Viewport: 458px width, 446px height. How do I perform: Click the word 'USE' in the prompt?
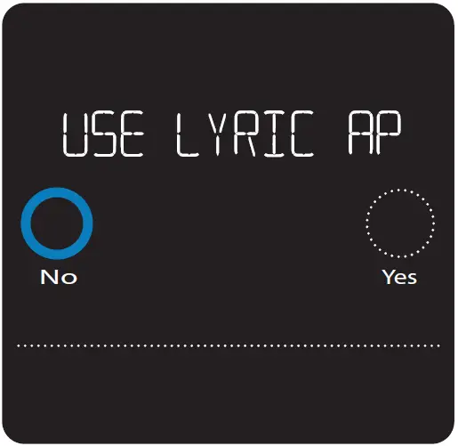coord(103,134)
